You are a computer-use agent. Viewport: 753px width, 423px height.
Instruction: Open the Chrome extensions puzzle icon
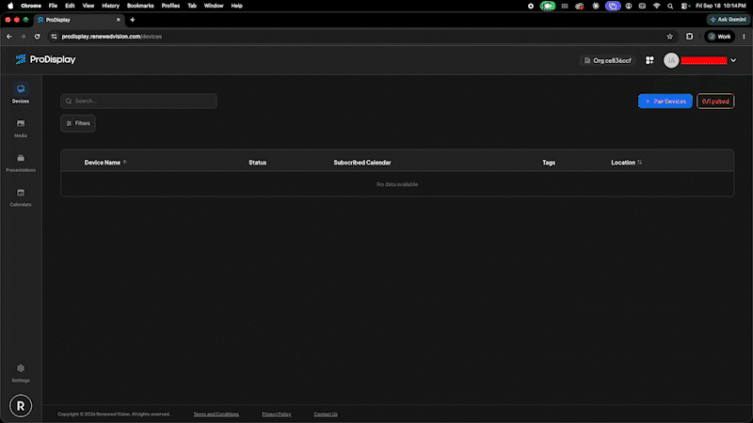pyautogui.click(x=690, y=37)
